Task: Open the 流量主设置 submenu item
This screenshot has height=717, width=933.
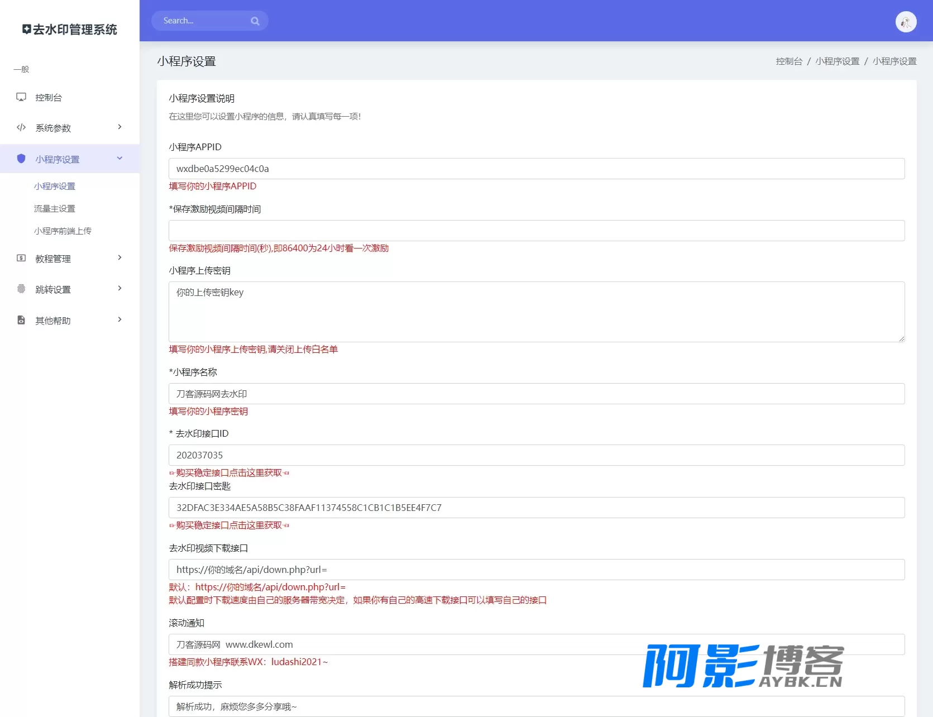Action: click(x=55, y=209)
